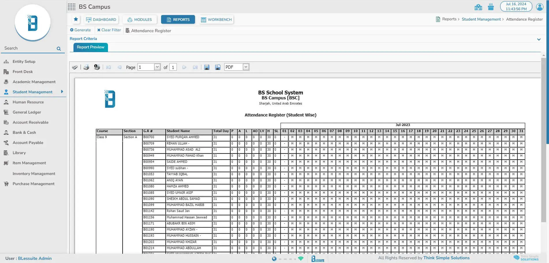Viewport: 549px width, 263px height.
Task: Open the app grid launcher icon
Action: (x=72, y=7)
